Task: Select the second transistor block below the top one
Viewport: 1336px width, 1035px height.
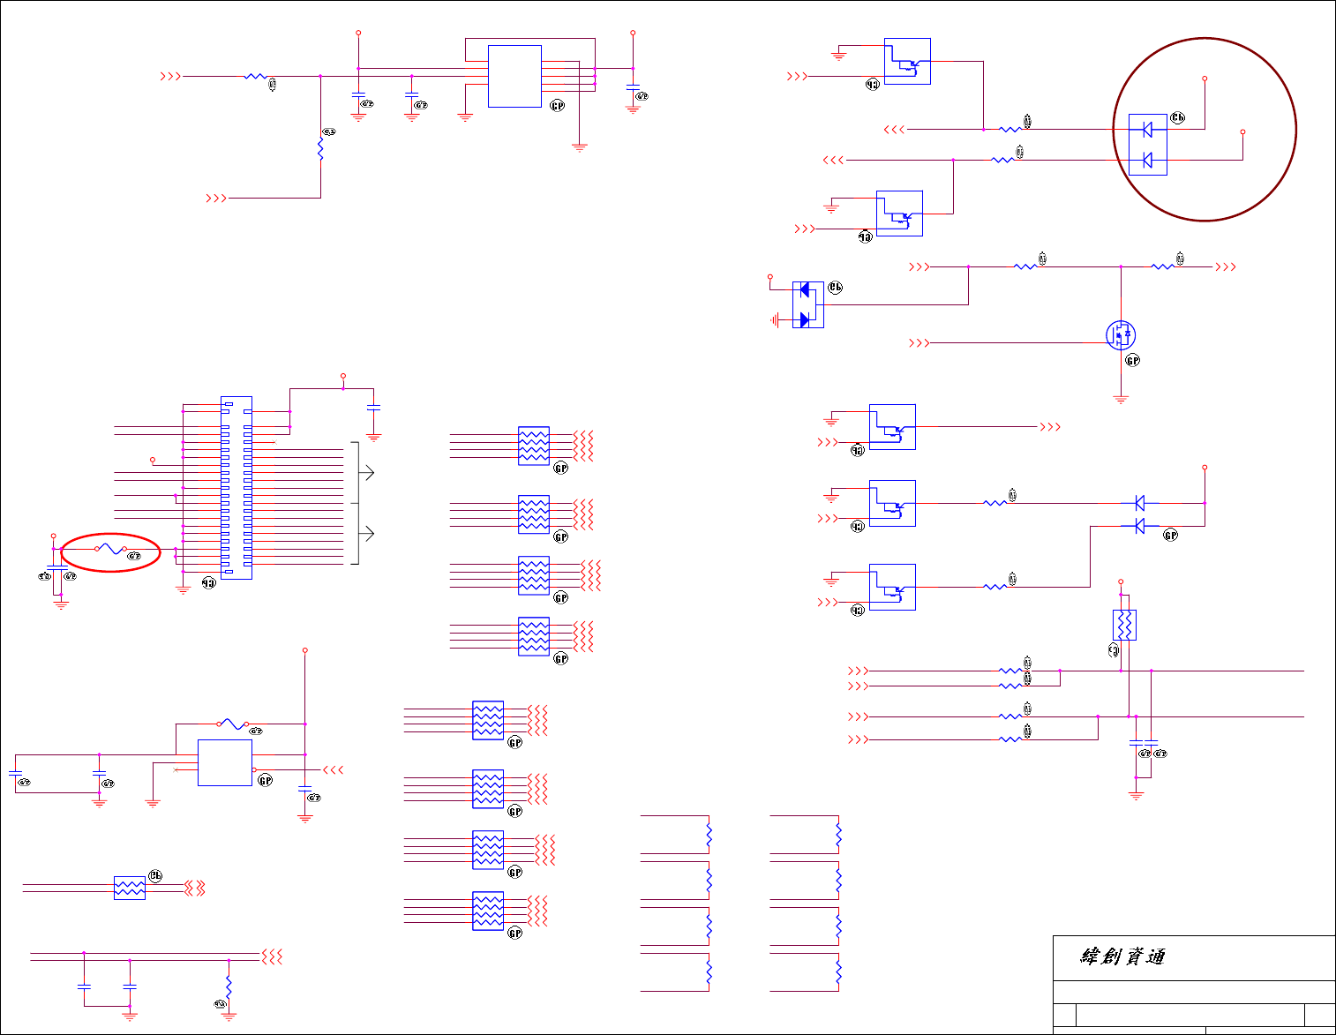Action: click(899, 213)
